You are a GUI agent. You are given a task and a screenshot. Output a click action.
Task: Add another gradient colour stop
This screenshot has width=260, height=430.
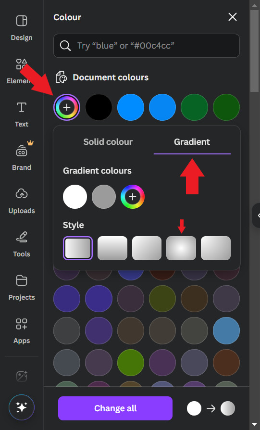pyautogui.click(x=133, y=197)
